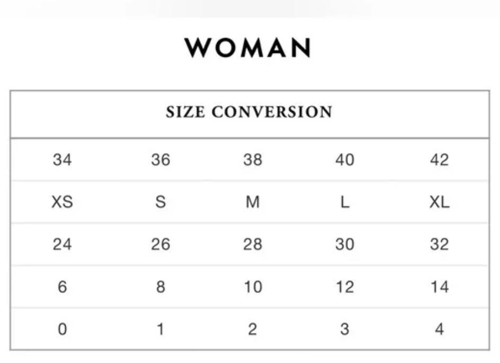
Task: Select size 40 in the first row
Action: [345, 160]
